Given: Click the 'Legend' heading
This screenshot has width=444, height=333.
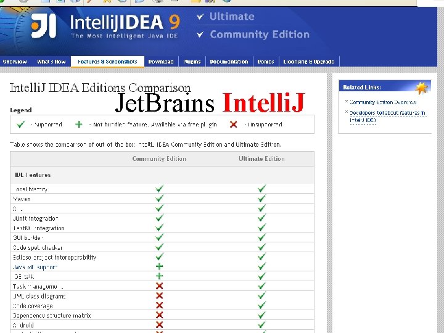Looking at the screenshot, I should [21, 110].
